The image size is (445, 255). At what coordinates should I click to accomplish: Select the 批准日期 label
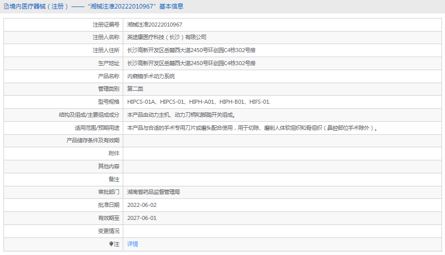(x=109, y=205)
